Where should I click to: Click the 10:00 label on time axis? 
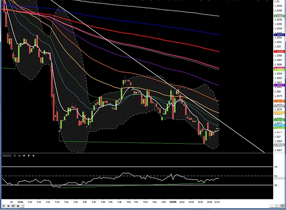tap(173, 202)
